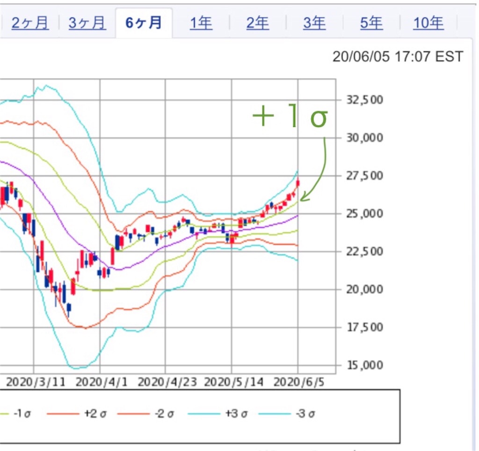
Task: Click the 2020/4/1 date axis label
Action: (102, 382)
